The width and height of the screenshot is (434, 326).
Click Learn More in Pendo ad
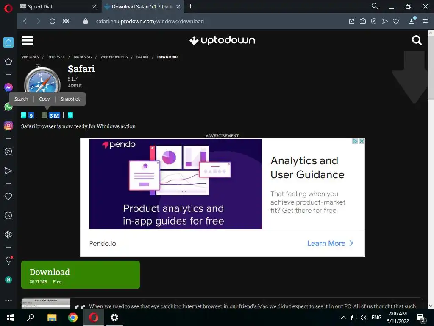click(330, 243)
